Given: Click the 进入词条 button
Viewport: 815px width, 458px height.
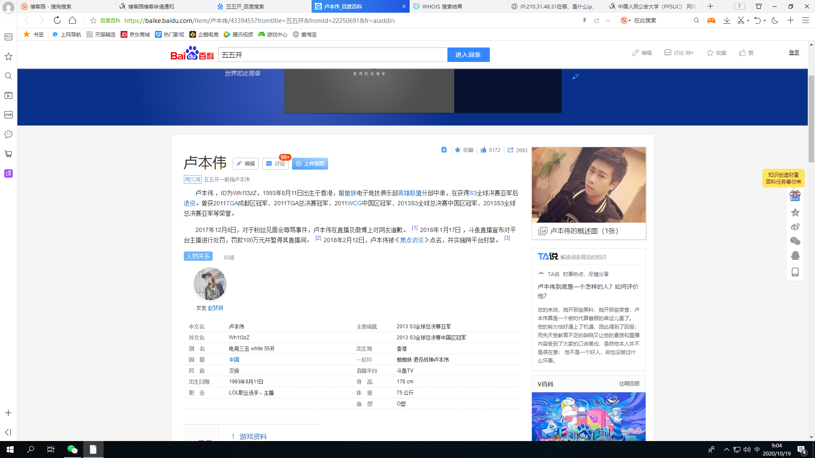Looking at the screenshot, I should click(x=468, y=55).
